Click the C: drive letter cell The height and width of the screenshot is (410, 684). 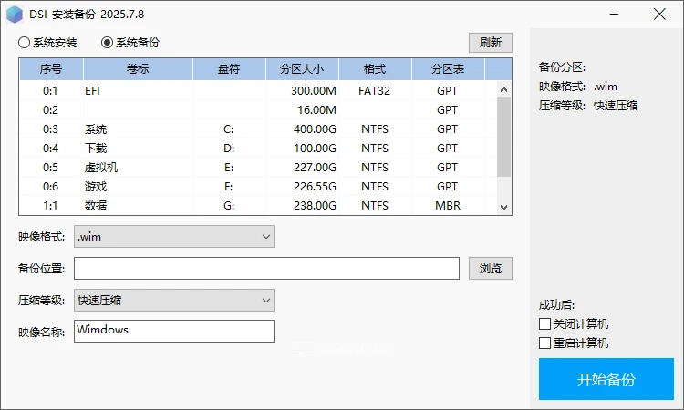pyautogui.click(x=229, y=129)
